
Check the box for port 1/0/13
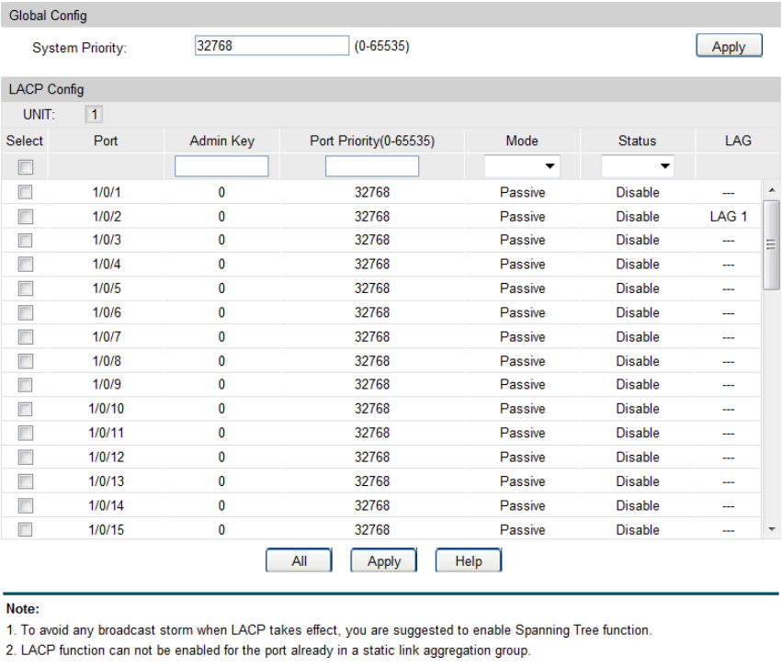tap(26, 481)
